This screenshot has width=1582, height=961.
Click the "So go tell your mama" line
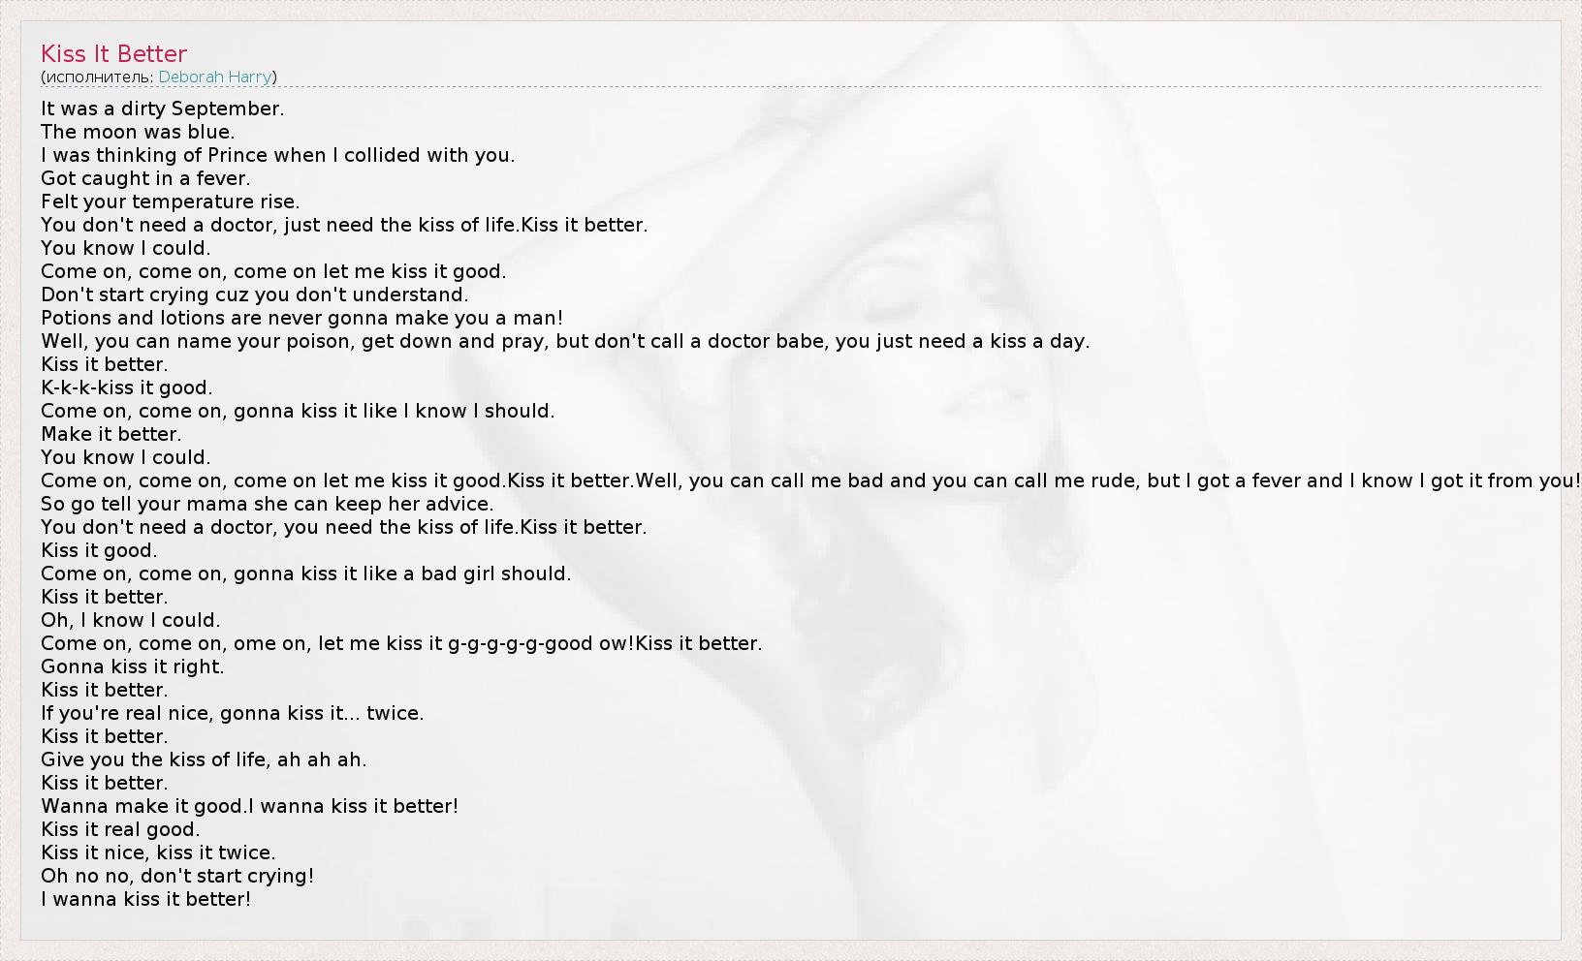(267, 504)
